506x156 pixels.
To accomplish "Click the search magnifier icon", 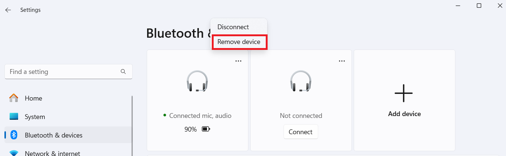I will (x=123, y=72).
